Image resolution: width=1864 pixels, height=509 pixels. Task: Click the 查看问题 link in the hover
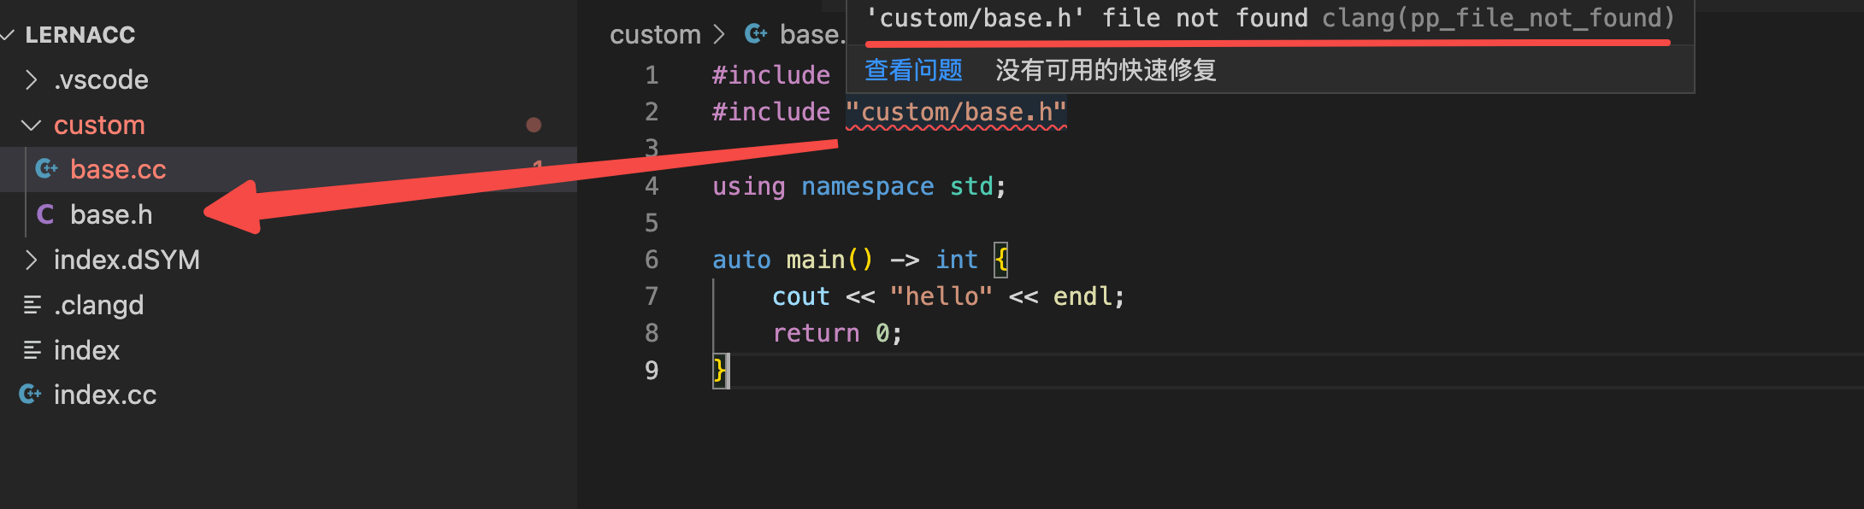[913, 70]
